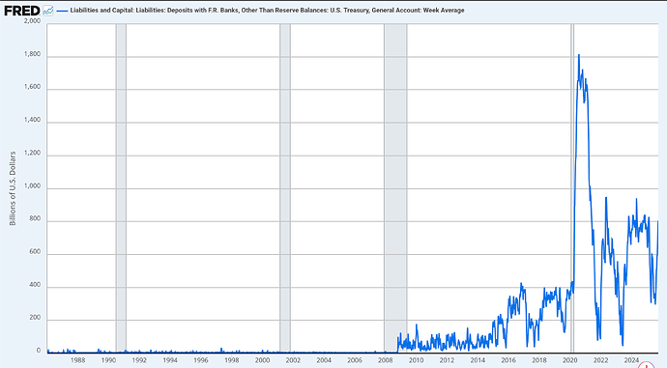Screen dimensions: 667x368
Task: Click the 2001 recession shaded bar
Action: 285,187
